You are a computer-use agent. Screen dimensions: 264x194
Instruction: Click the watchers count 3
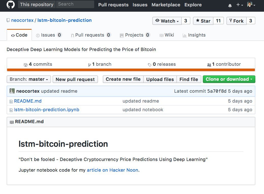click(186, 21)
